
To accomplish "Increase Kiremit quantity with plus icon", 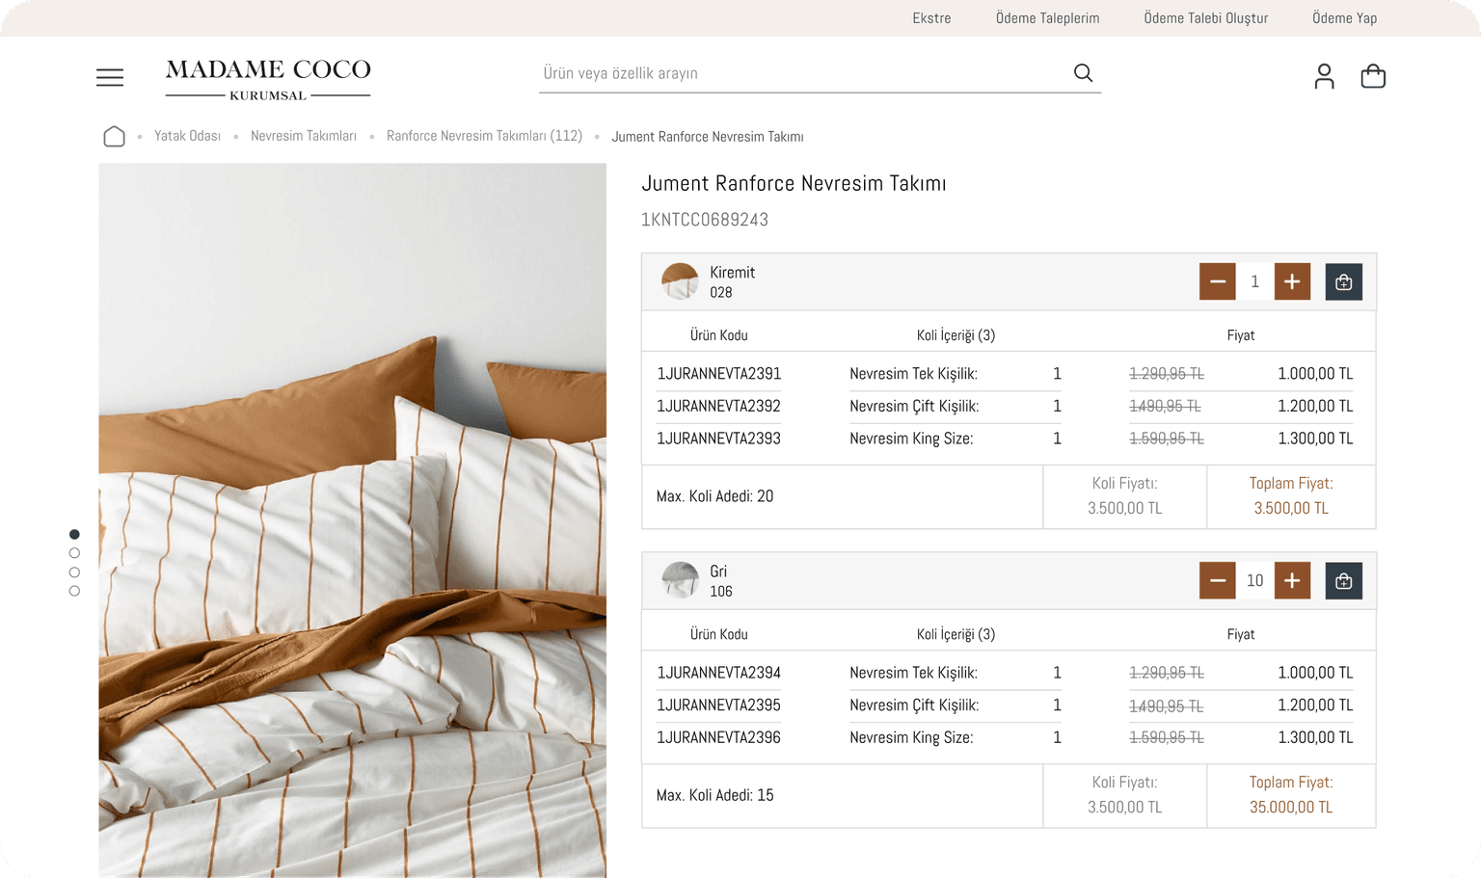I will [1292, 281].
